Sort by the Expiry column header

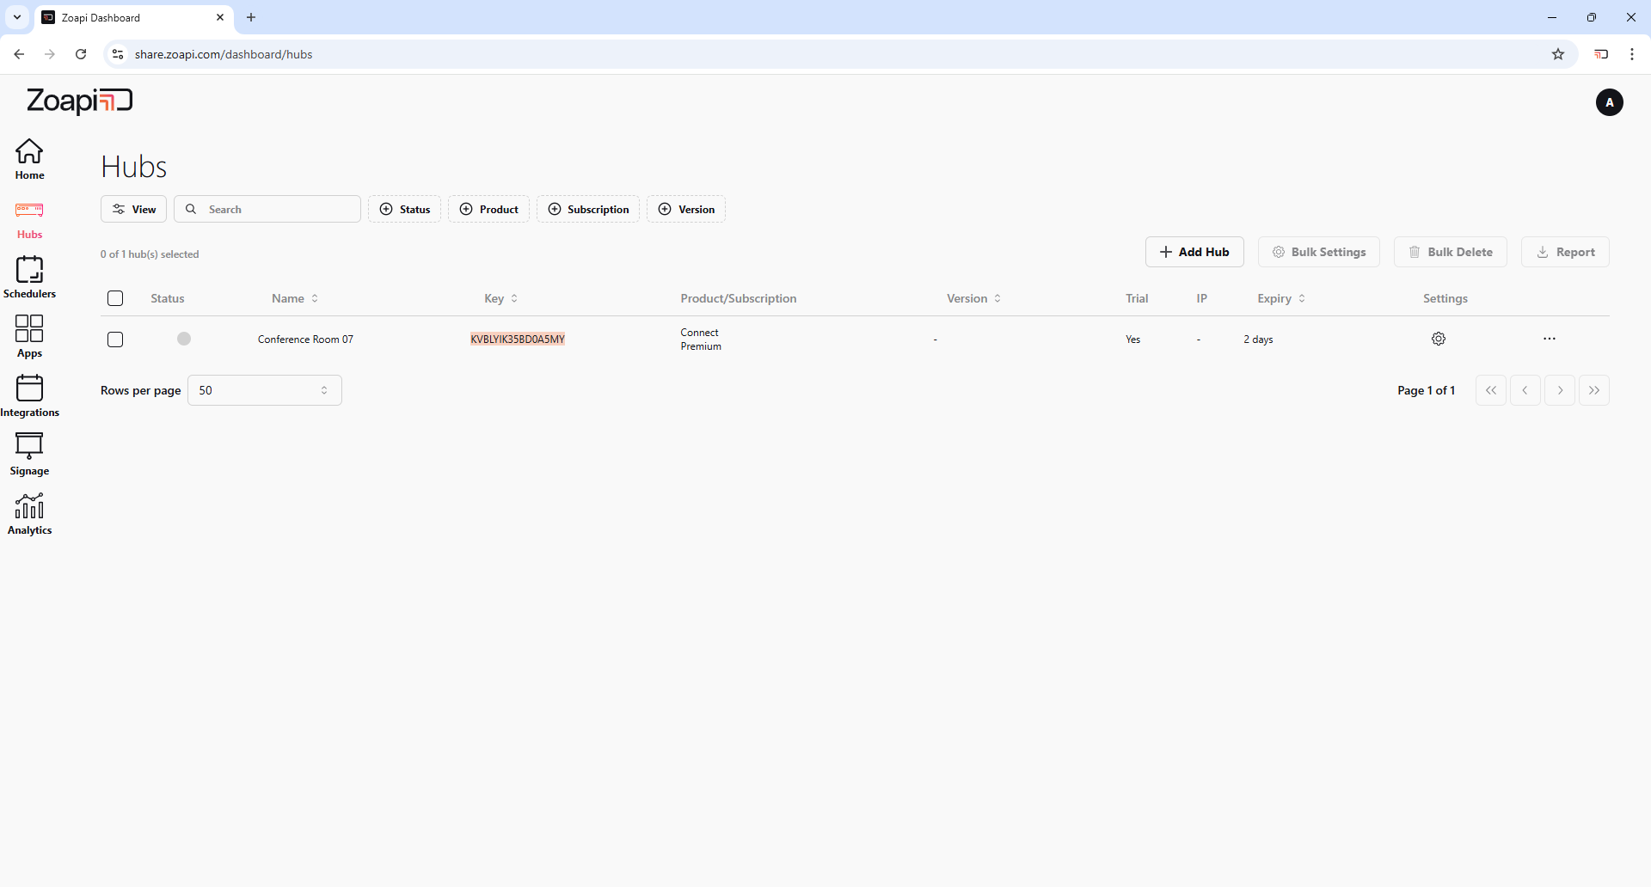pos(1281,298)
